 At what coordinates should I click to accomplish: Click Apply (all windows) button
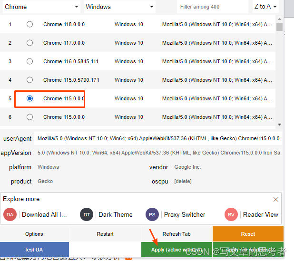coord(248,250)
